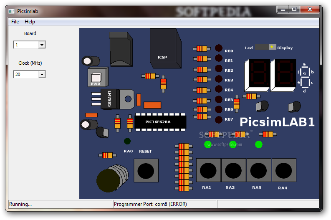Click the ICSP connector block

(x=165, y=48)
